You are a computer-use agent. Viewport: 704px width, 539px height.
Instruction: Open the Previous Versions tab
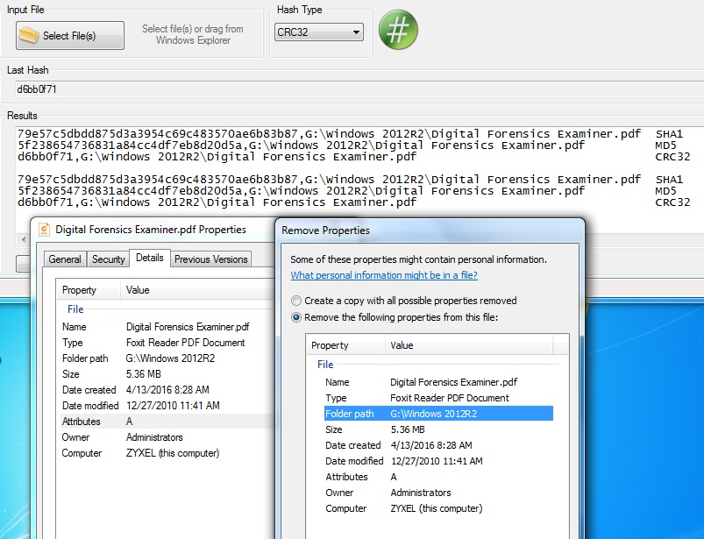coord(210,259)
